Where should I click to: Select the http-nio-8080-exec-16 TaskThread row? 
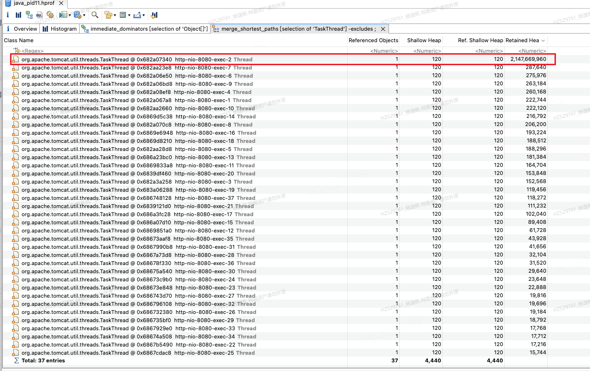click(x=274, y=133)
